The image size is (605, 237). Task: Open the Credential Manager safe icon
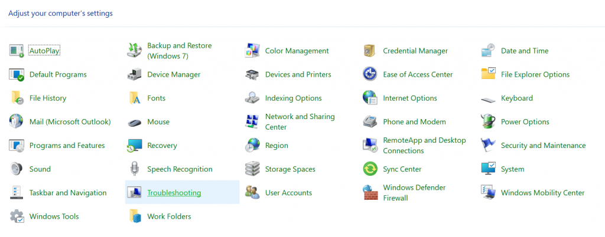click(x=370, y=51)
